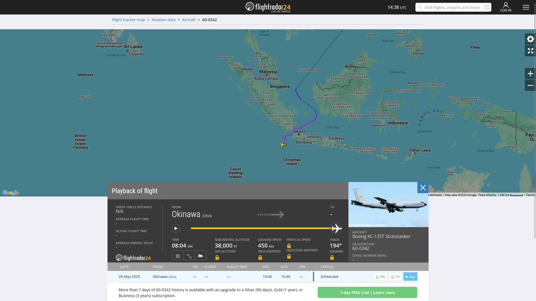The image size is (536, 301).
Task: Click the locked squawk icon
Action: coord(332,257)
